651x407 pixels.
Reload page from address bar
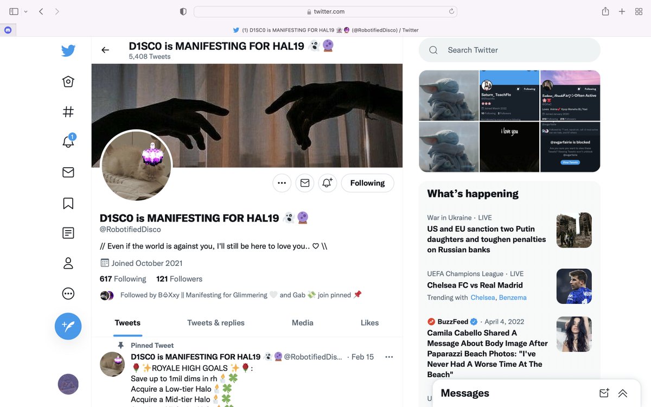tap(451, 11)
